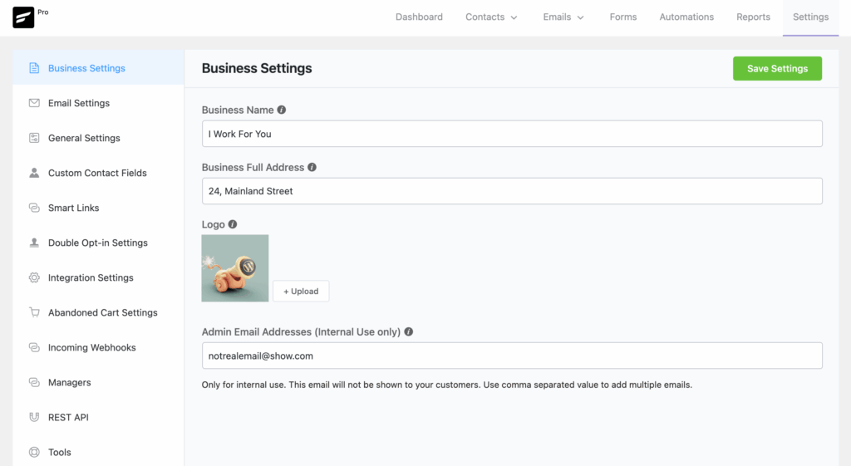Click the Save Settings button
Viewport: 851px width, 466px height.
(777, 68)
